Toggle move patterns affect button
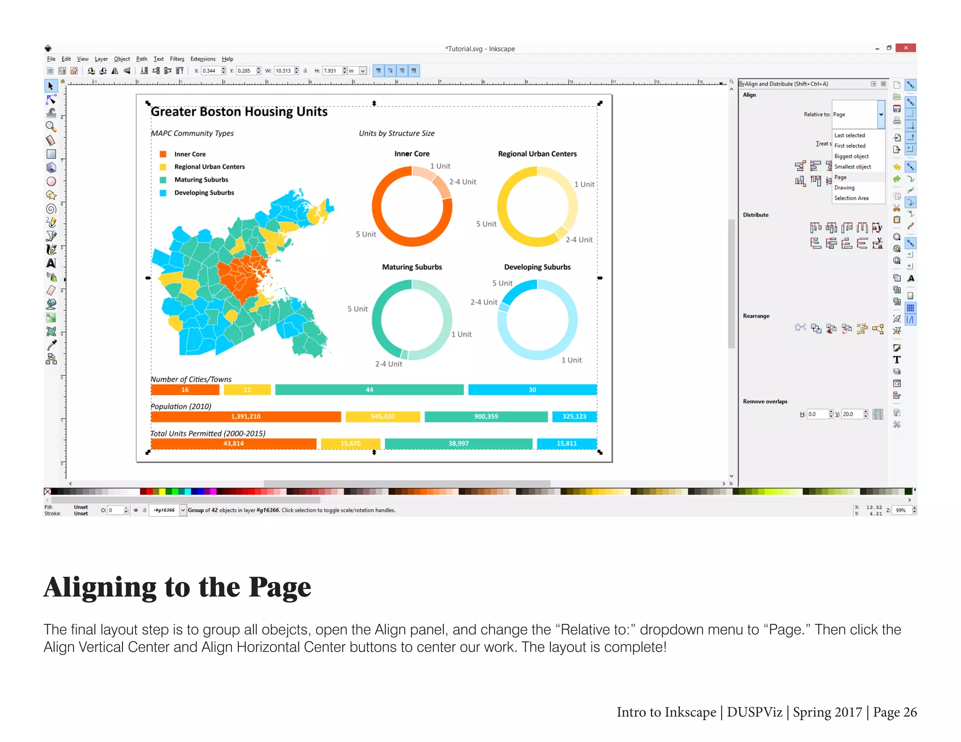Image resolution: width=961 pixels, height=742 pixels. (414, 71)
